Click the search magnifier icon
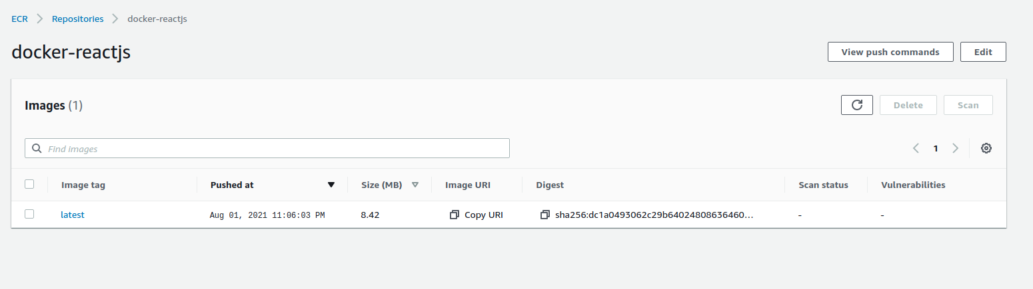The image size is (1033, 289). tap(37, 149)
